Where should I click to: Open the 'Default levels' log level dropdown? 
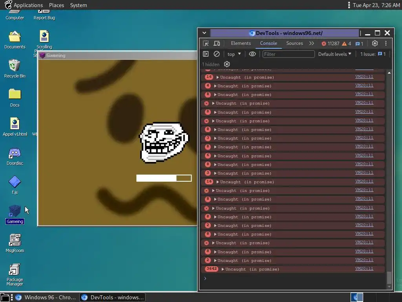[334, 54]
